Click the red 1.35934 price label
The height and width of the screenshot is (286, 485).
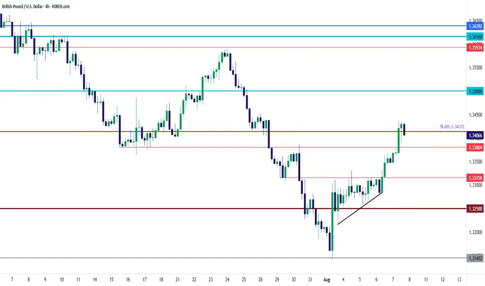point(475,48)
